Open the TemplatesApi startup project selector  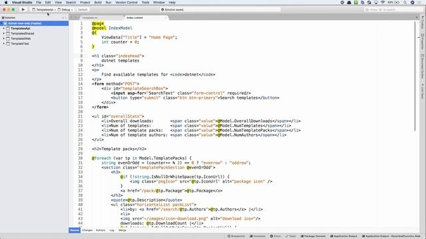coord(43,9)
